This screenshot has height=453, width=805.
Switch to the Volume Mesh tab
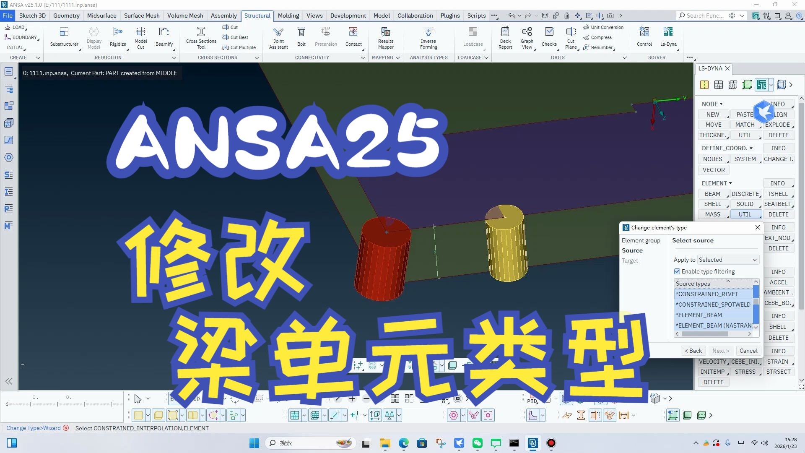(185, 16)
